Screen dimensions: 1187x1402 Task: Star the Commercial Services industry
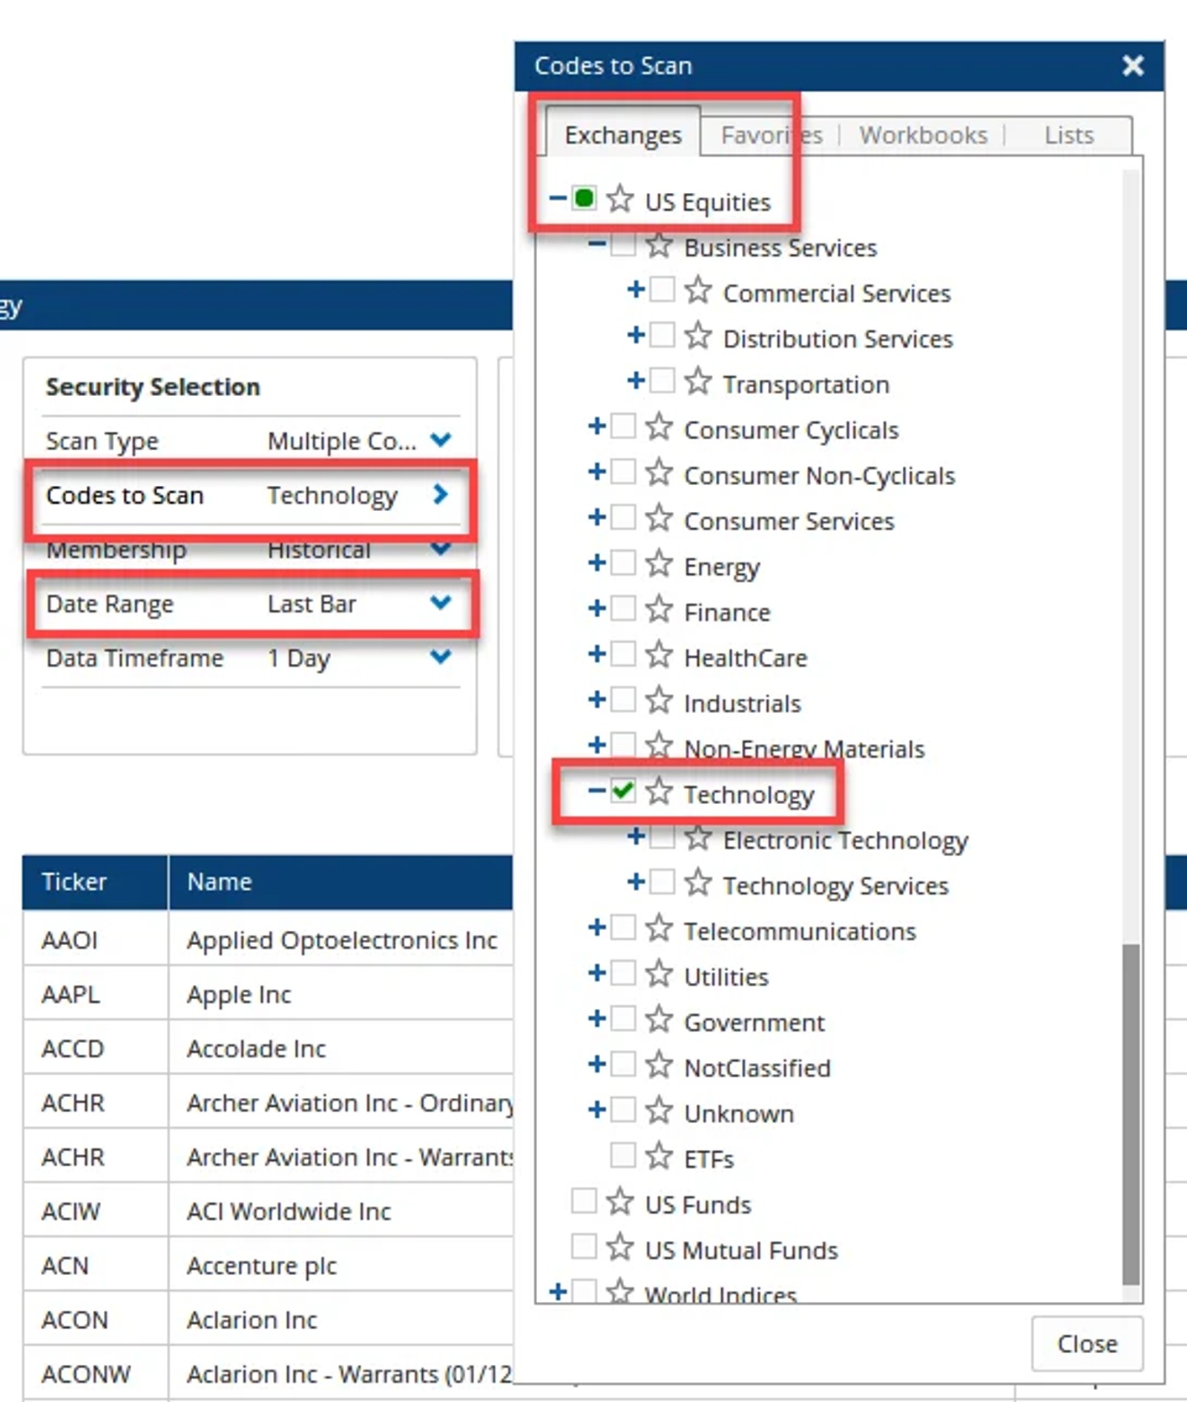pyautogui.click(x=698, y=290)
